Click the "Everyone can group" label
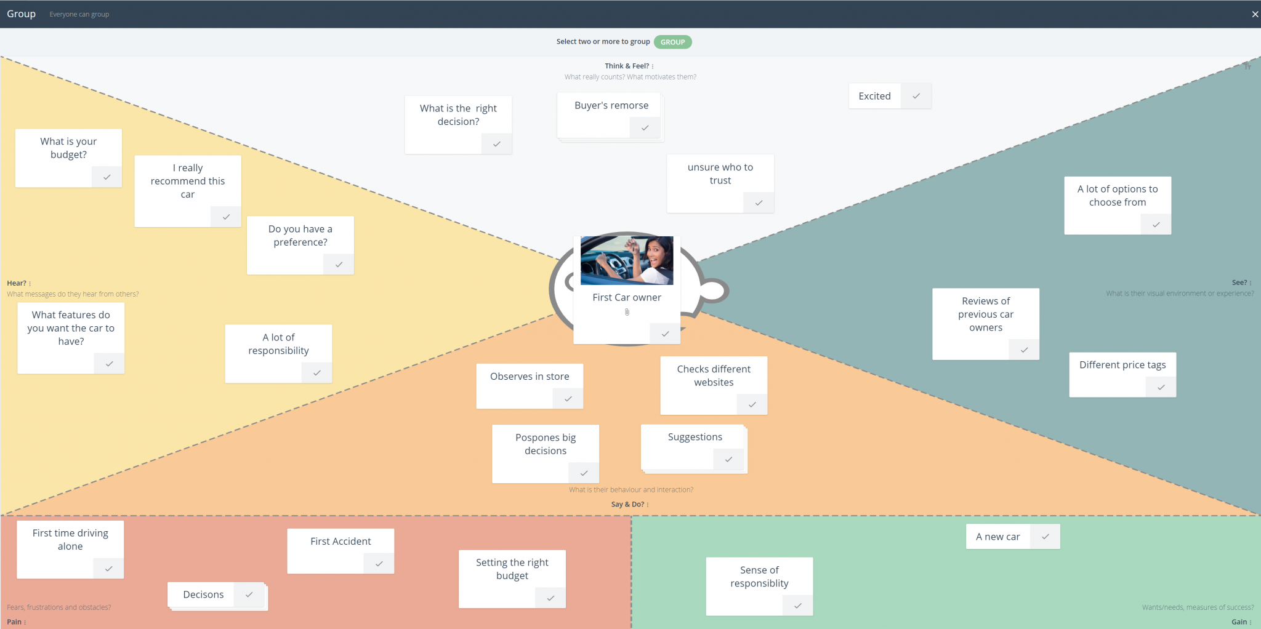 tap(79, 14)
